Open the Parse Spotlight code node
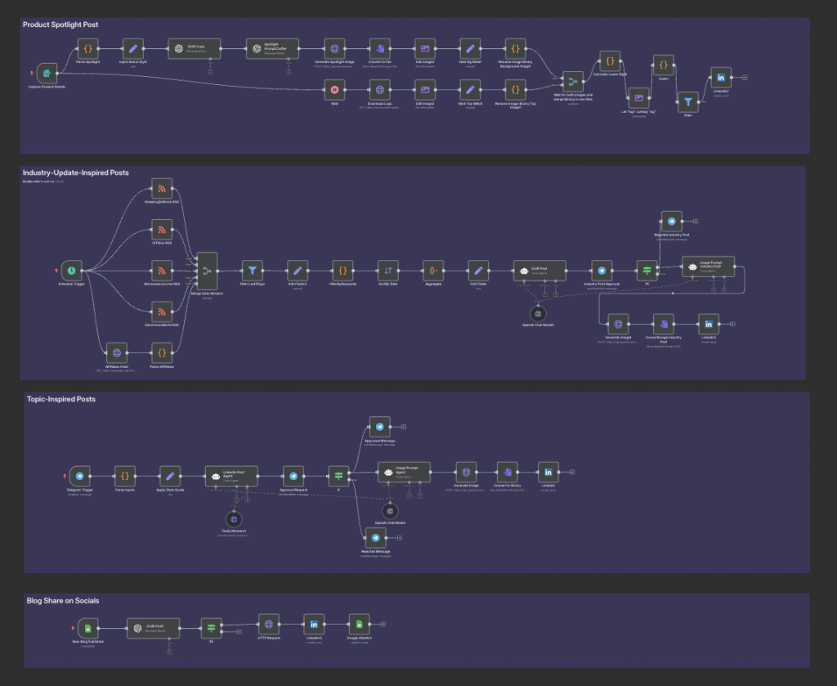This screenshot has height=686, width=837. coord(88,48)
